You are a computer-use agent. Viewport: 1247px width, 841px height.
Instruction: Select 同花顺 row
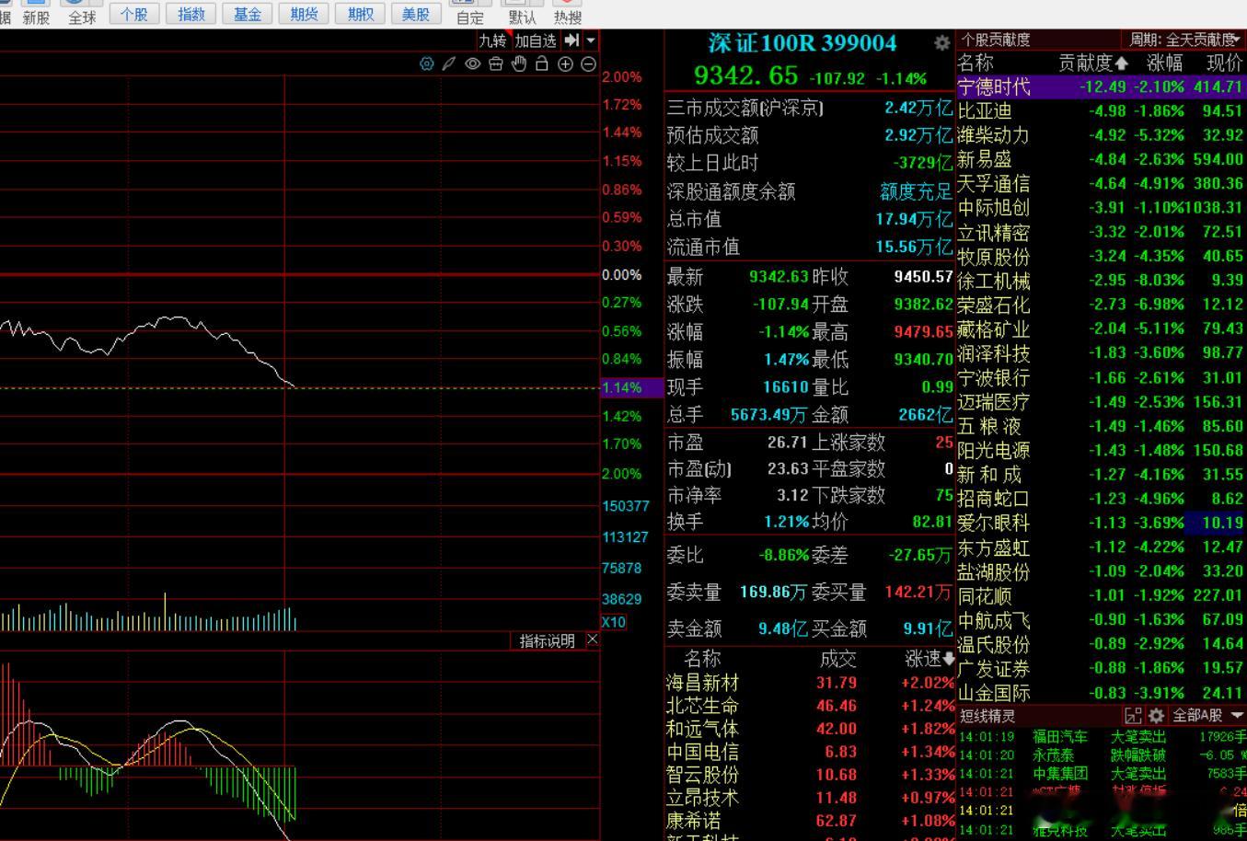pos(1102,595)
